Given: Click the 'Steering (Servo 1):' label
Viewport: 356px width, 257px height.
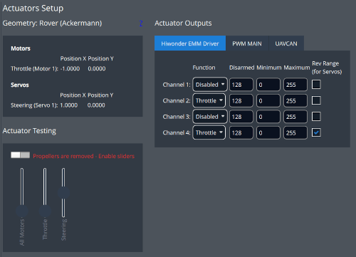Looking at the screenshot, I should 34,105.
